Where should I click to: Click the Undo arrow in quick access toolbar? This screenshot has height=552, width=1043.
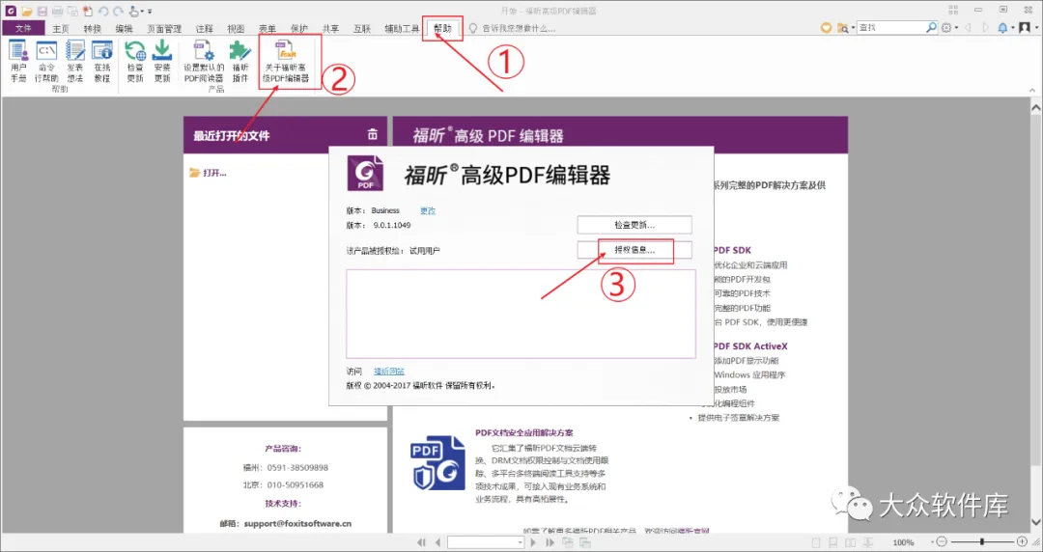103,12
